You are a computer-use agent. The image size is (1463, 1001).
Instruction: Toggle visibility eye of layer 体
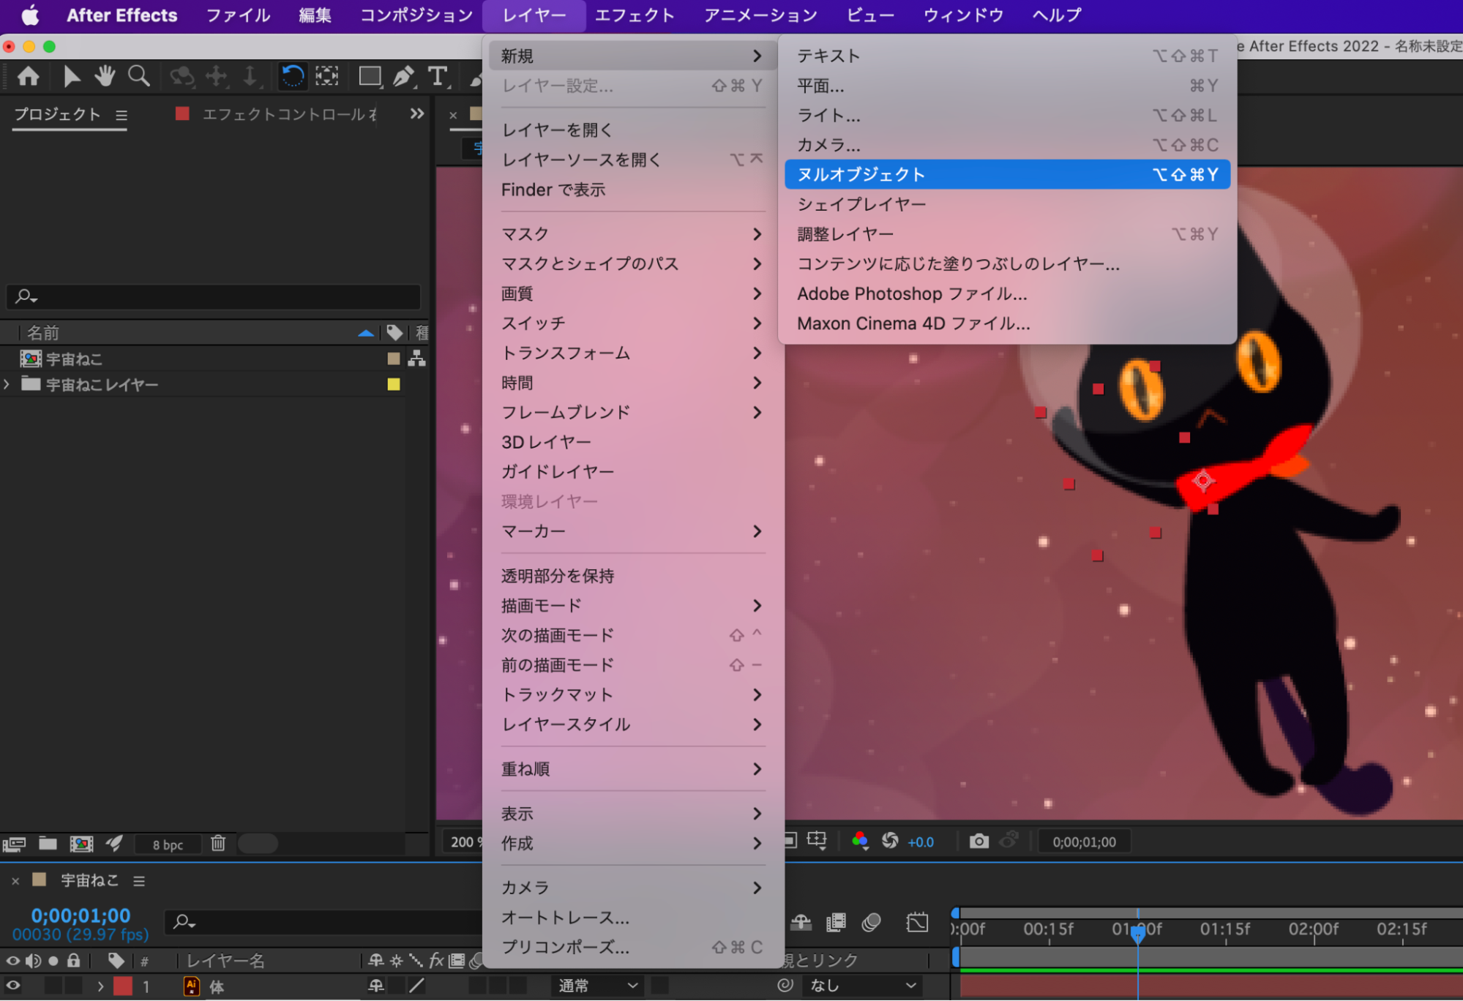(13, 986)
